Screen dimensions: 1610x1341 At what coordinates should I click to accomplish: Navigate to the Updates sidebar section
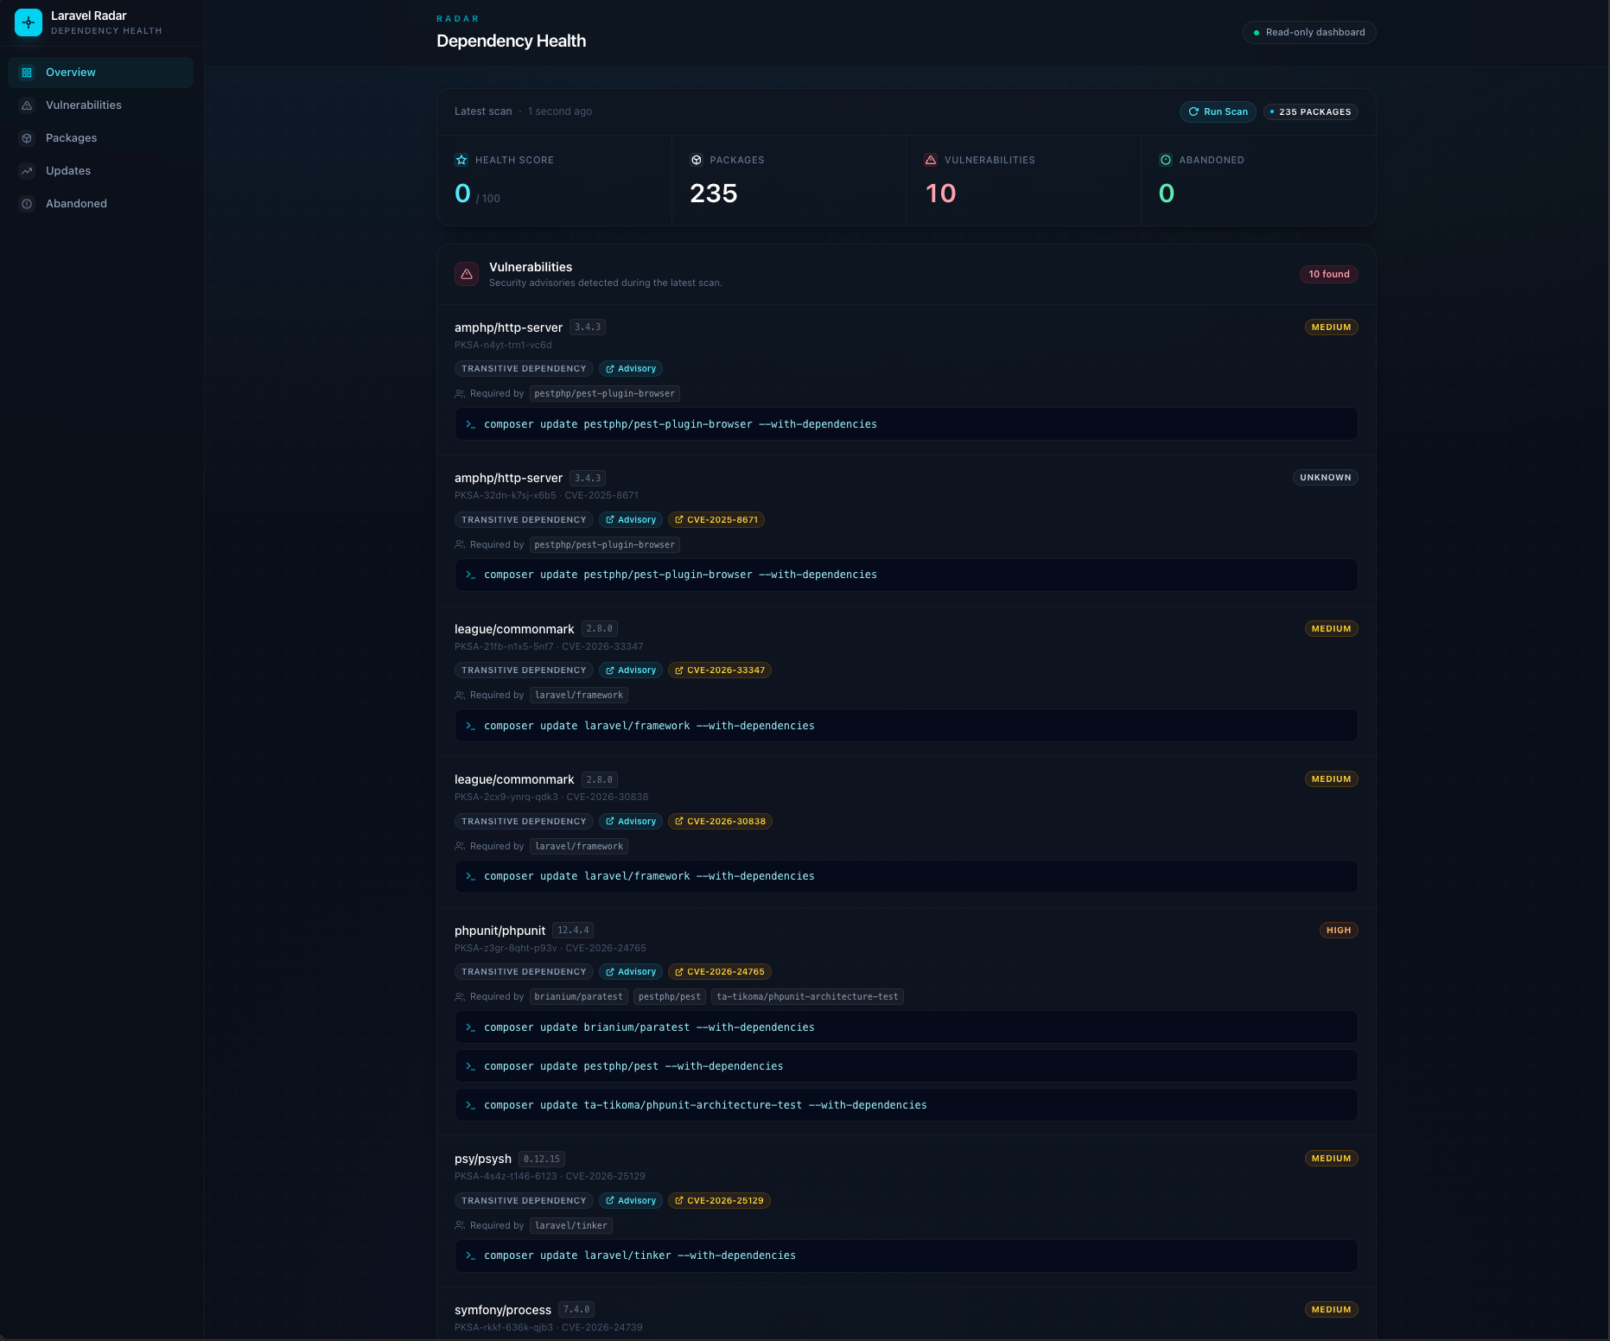pos(100,171)
